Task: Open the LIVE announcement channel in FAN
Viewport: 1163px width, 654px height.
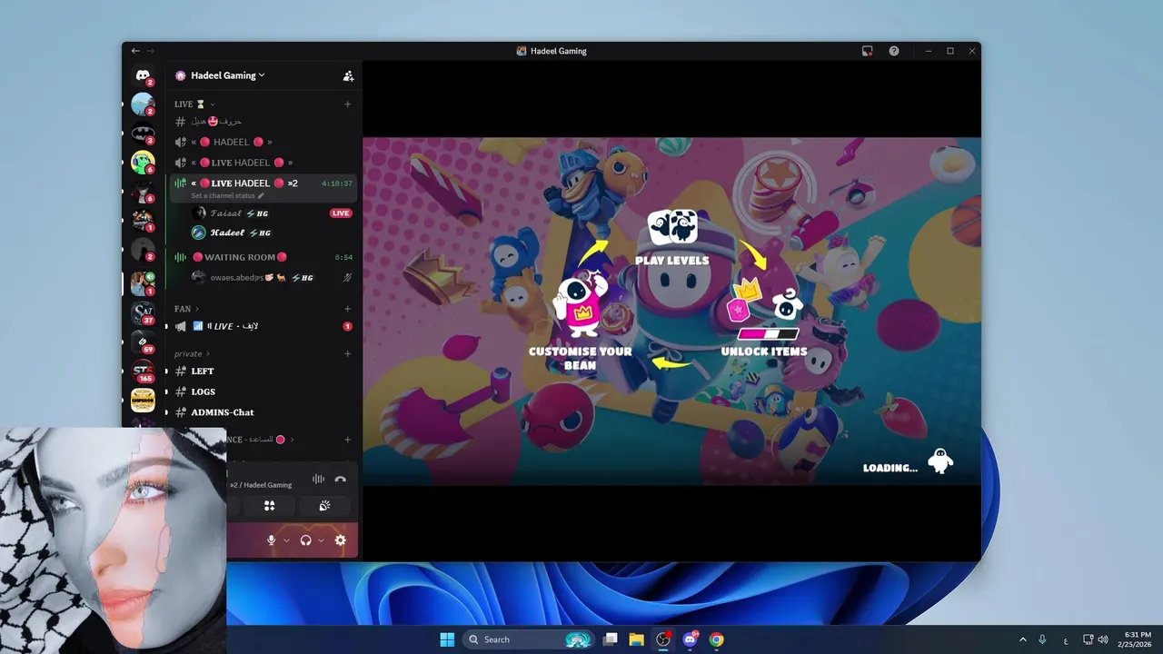Action: (x=263, y=326)
